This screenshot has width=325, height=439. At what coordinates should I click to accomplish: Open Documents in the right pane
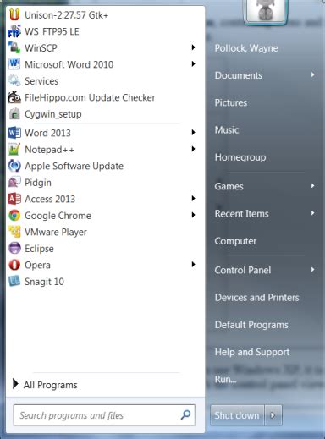[239, 75]
